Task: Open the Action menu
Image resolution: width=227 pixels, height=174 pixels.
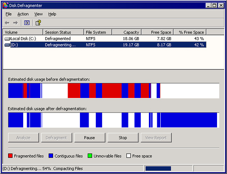Action: coord(23,14)
